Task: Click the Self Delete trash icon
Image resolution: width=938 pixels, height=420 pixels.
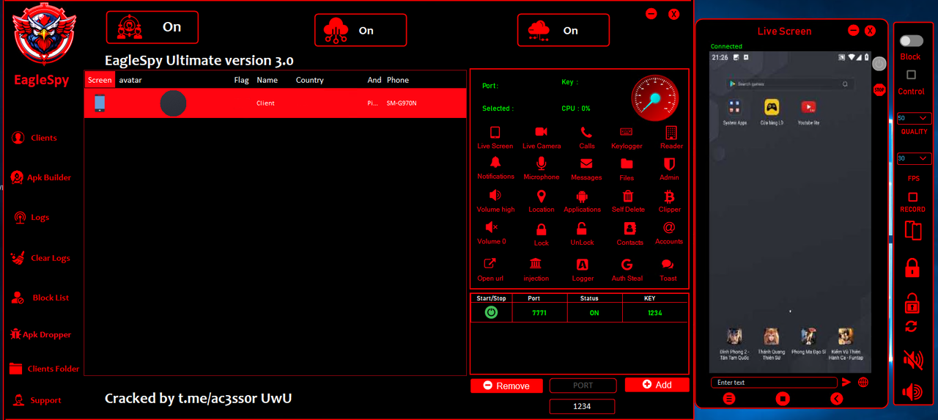Action: (x=628, y=196)
